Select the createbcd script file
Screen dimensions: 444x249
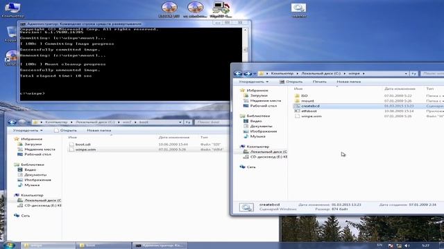(x=310, y=106)
